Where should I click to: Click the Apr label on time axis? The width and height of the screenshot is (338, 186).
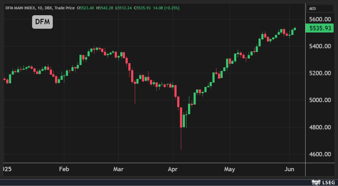(x=173, y=169)
